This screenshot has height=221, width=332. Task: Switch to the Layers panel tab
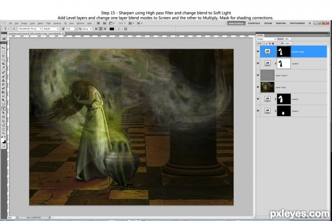pos(260,35)
